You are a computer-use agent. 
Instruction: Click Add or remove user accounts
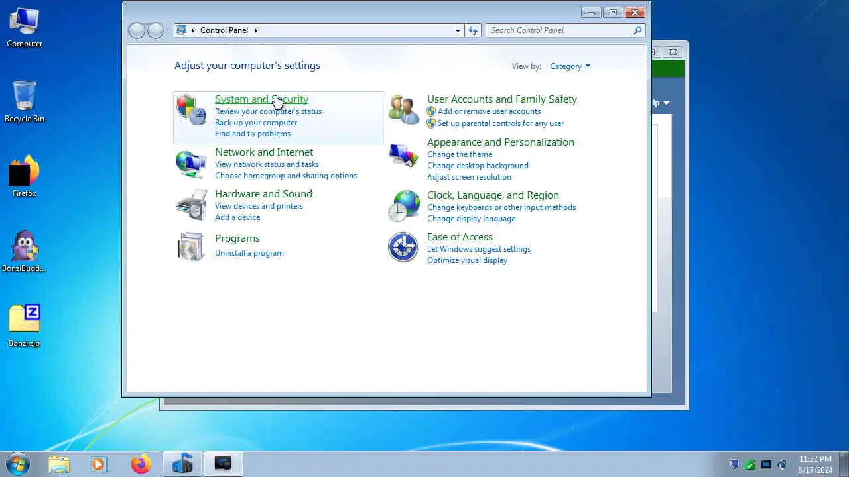[489, 111]
